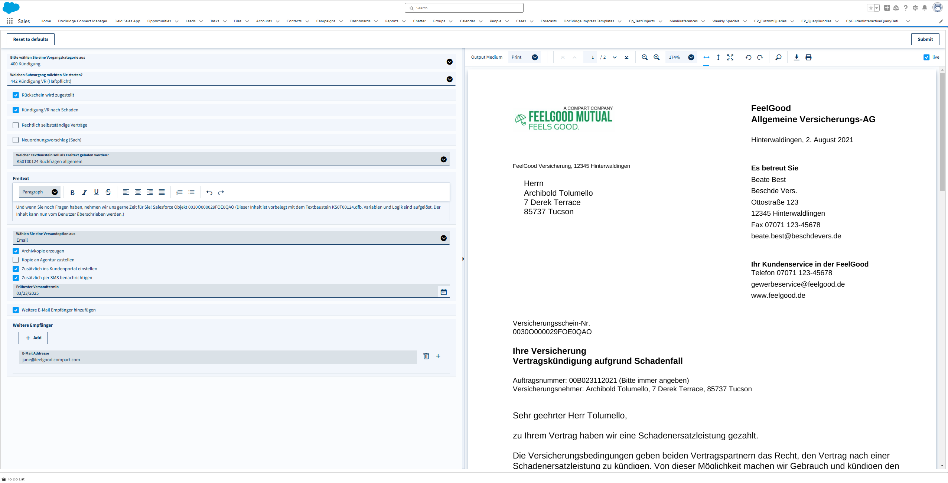Uncheck Zusätzlich per SMS benachrichtigen
The width and height of the screenshot is (948, 483).
pos(16,278)
